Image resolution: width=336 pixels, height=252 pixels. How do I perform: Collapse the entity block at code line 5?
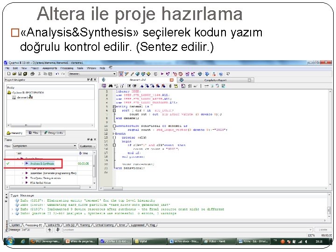point(114,106)
